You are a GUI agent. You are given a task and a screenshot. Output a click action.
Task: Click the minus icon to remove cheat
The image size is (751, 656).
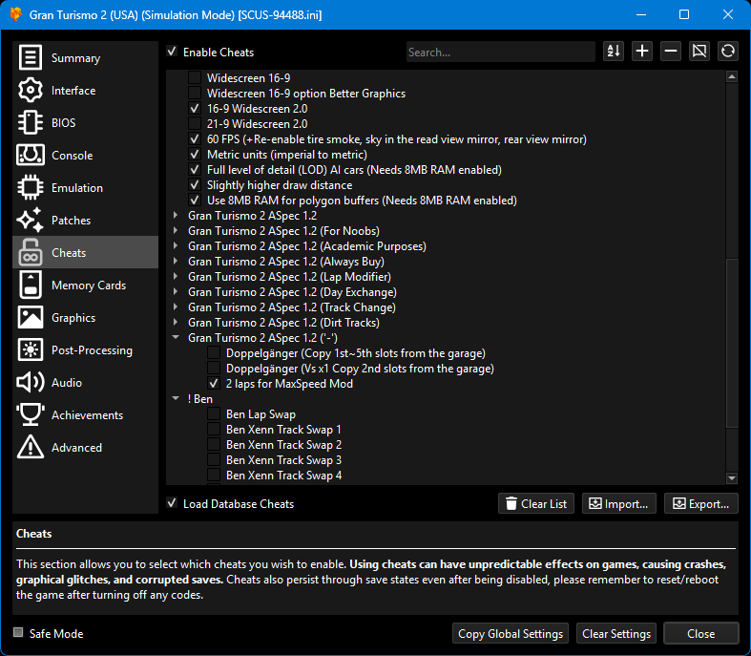coord(671,52)
